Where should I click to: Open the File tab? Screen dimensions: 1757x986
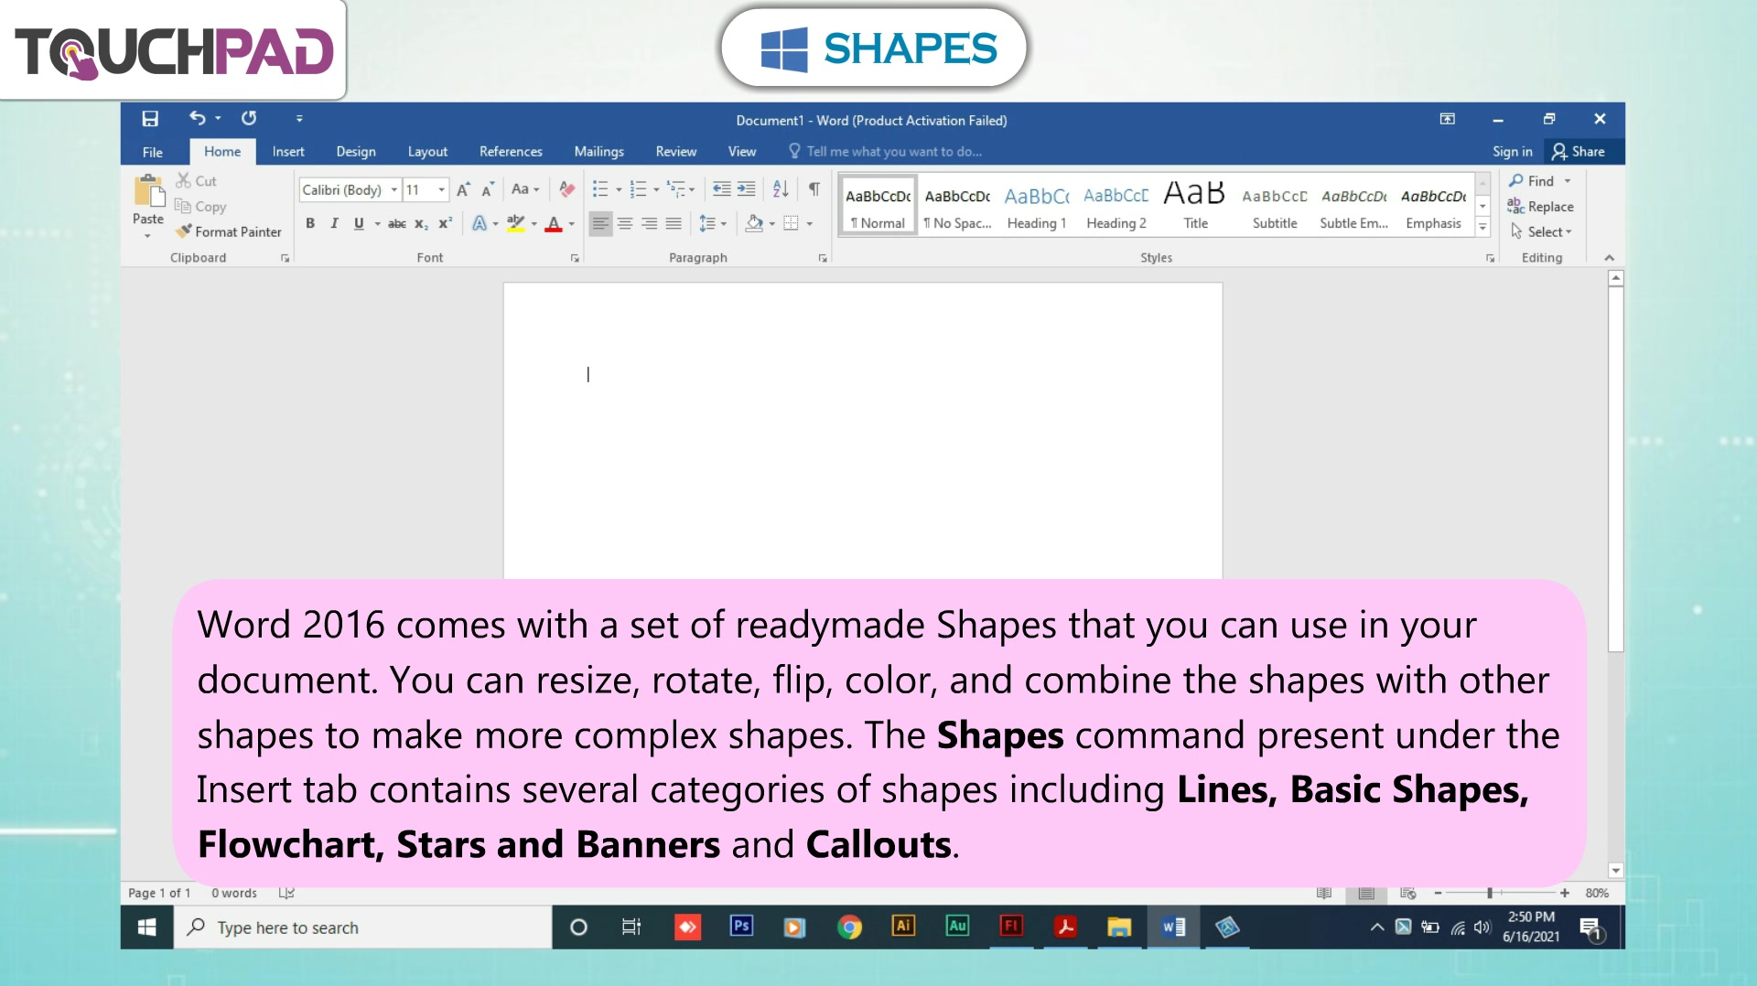[153, 152]
